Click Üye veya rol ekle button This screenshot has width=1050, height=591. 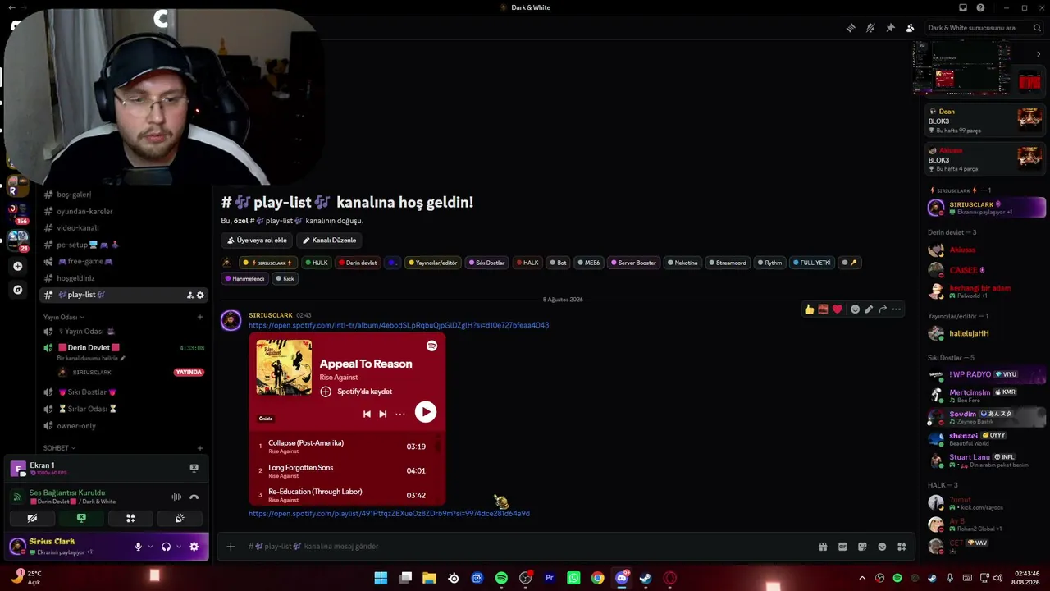257,241
